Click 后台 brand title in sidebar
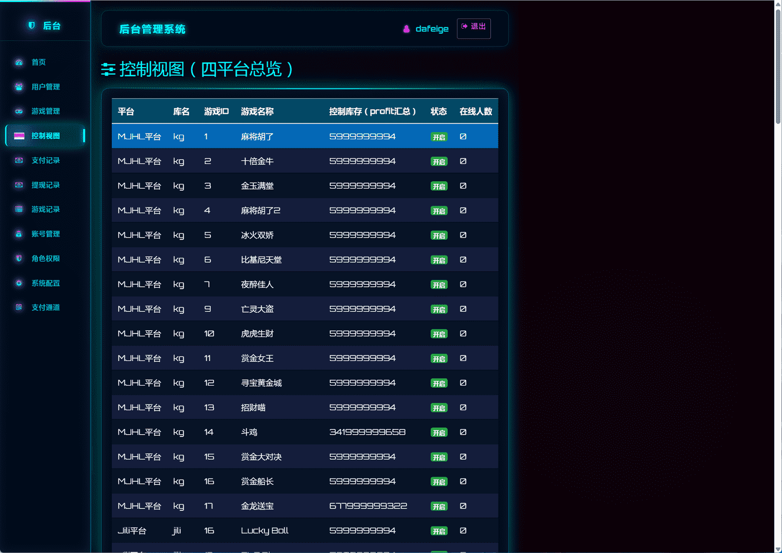This screenshot has width=782, height=553. 52,26
